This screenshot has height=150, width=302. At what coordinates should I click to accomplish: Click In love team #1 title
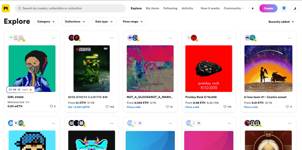(x=265, y=97)
